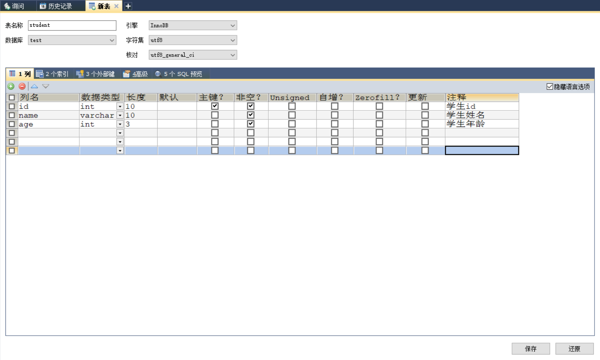Open the 字符集 utf8 dropdown
This screenshot has height=360, width=600.
pos(193,40)
